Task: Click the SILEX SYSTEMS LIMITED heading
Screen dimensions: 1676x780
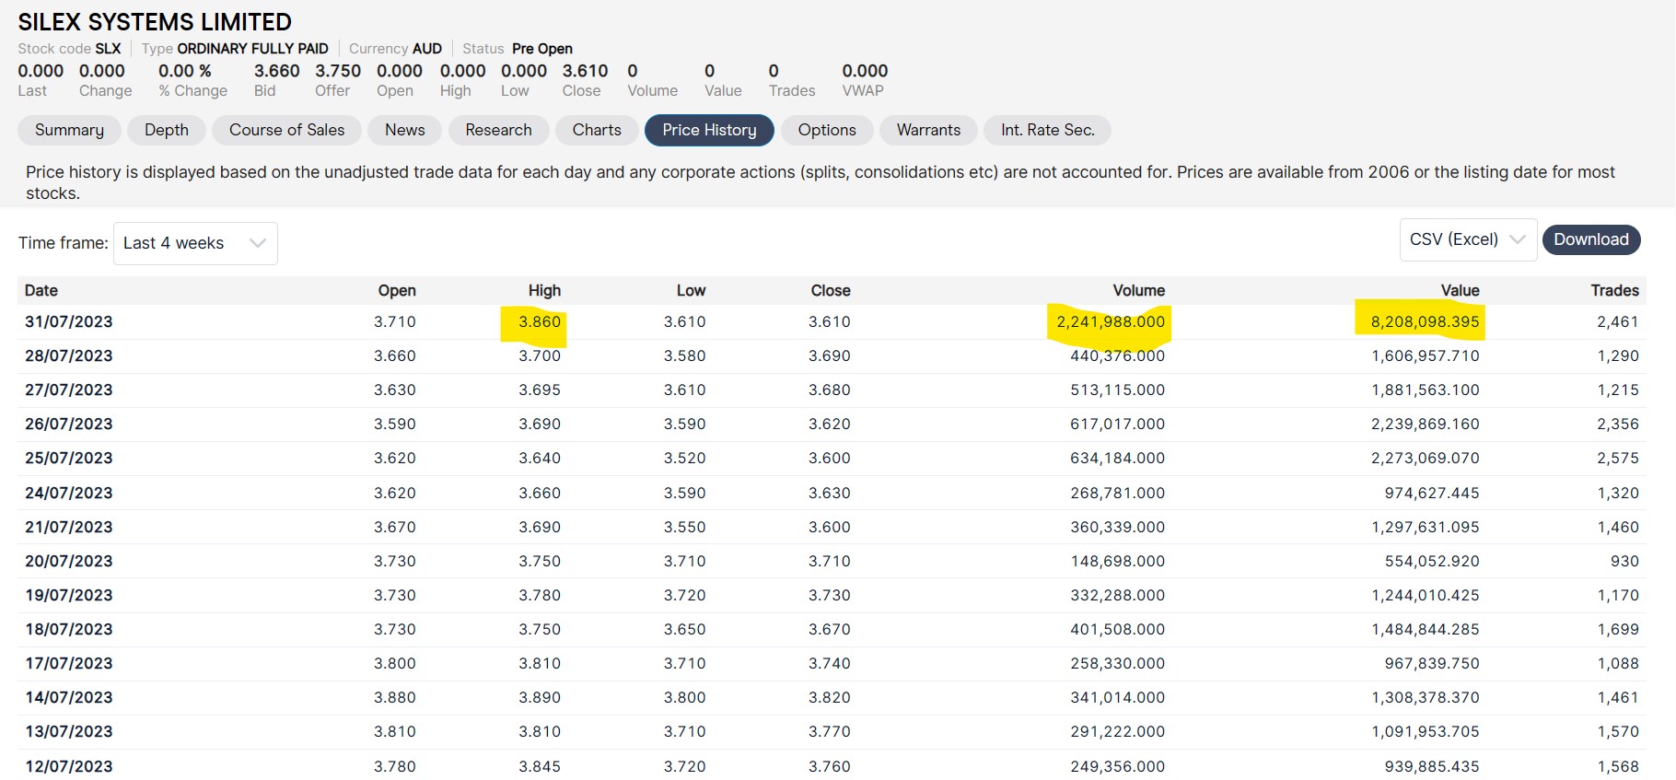Action: point(155,22)
